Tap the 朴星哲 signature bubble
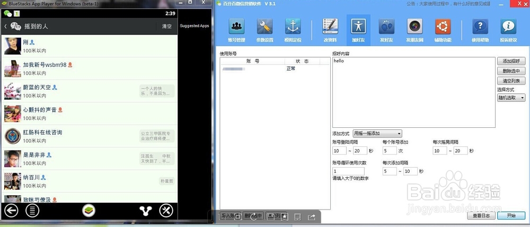This screenshot has height=227, width=530. pyautogui.click(x=166, y=181)
